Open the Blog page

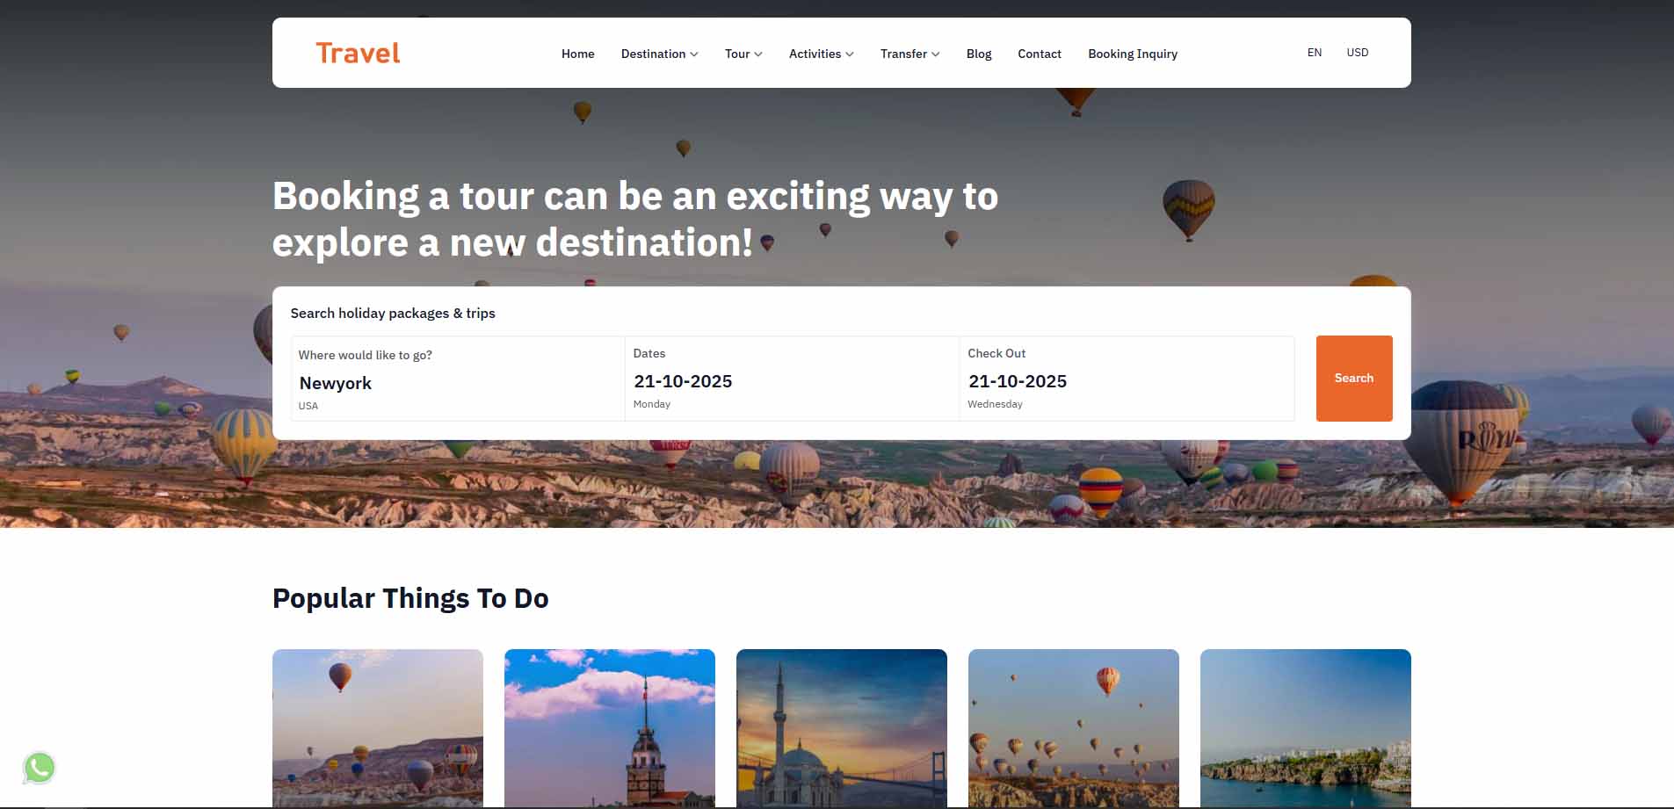point(978,54)
